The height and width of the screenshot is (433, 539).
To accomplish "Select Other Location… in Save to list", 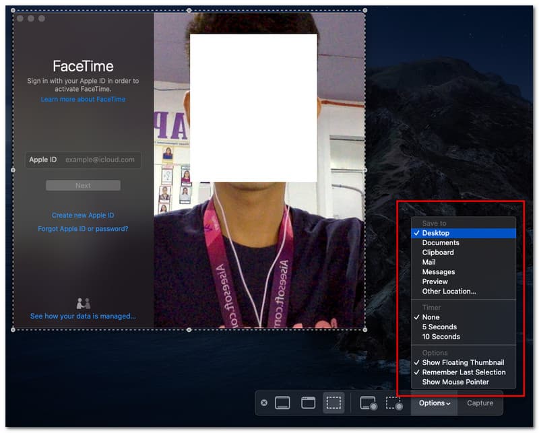I will coord(449,292).
